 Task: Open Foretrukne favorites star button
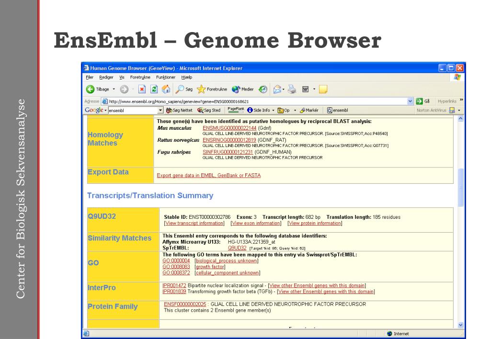[212, 90]
